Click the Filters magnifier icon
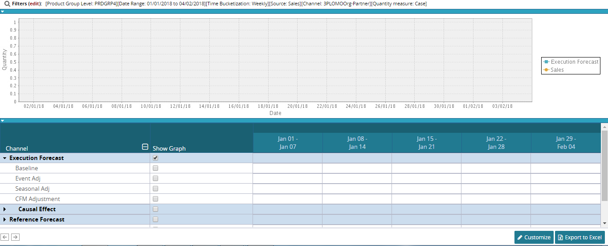Viewport: 608px width, 246px height. [7, 4]
